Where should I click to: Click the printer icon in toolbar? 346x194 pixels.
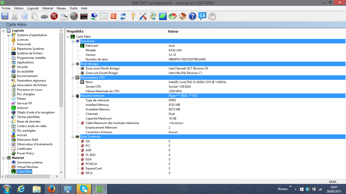44,16
